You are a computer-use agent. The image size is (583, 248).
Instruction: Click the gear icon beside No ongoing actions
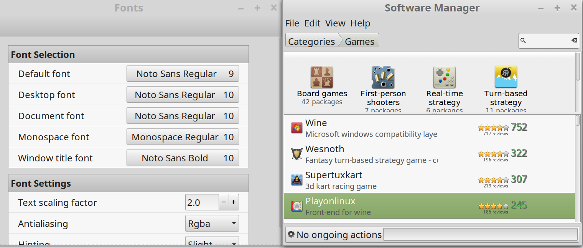pos(291,235)
